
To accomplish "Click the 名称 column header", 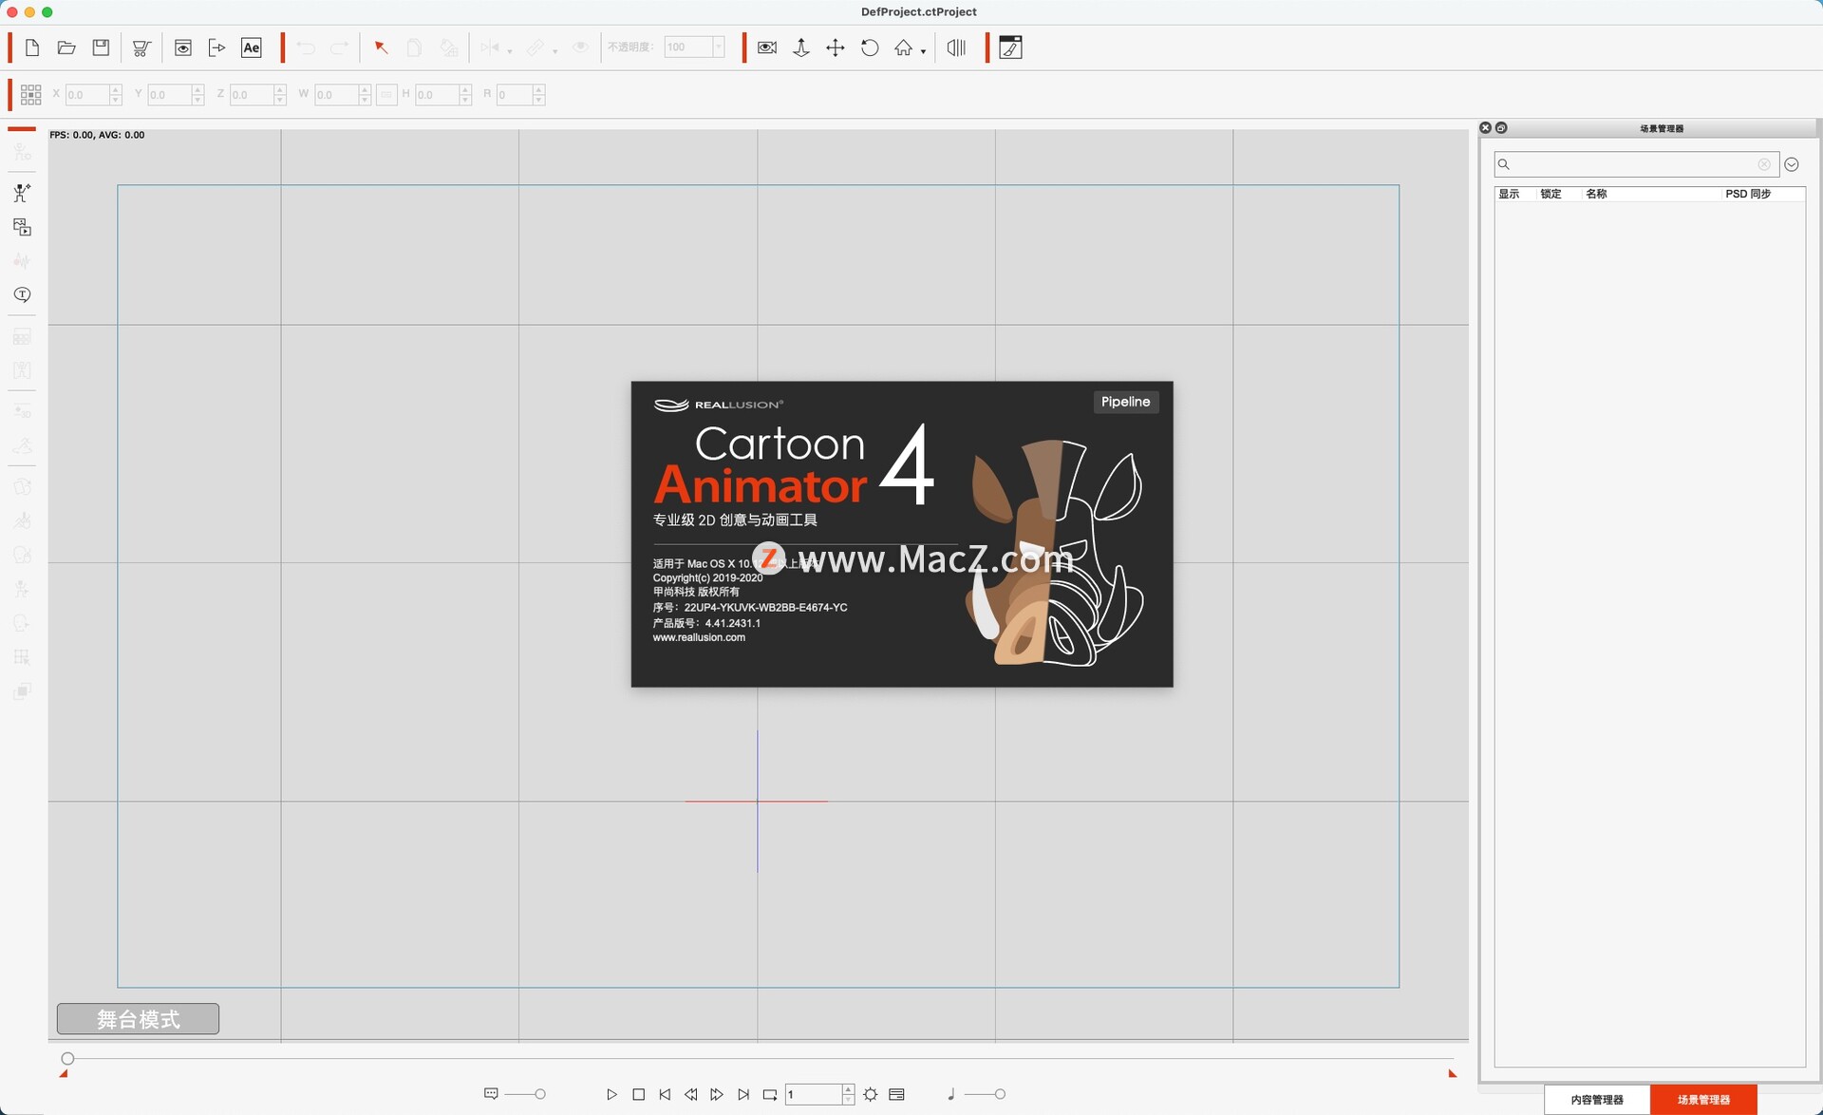I will [1597, 194].
